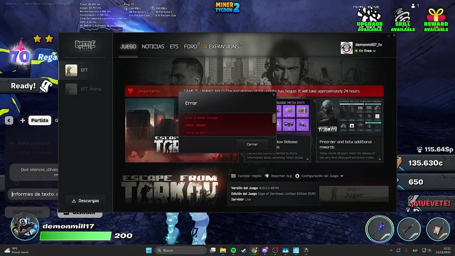This screenshot has height=256, width=455.
Task: Close the Error dialog with X
Action: point(274,95)
